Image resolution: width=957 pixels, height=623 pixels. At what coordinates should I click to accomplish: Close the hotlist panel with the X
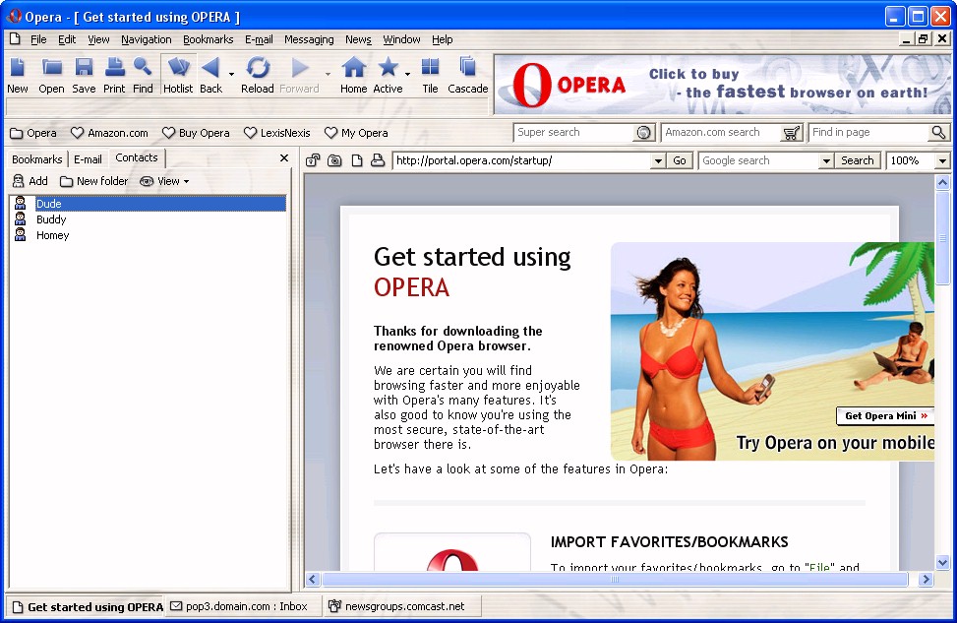[284, 158]
